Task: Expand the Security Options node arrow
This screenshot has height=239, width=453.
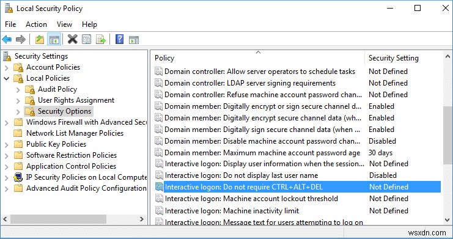Action: (x=18, y=111)
